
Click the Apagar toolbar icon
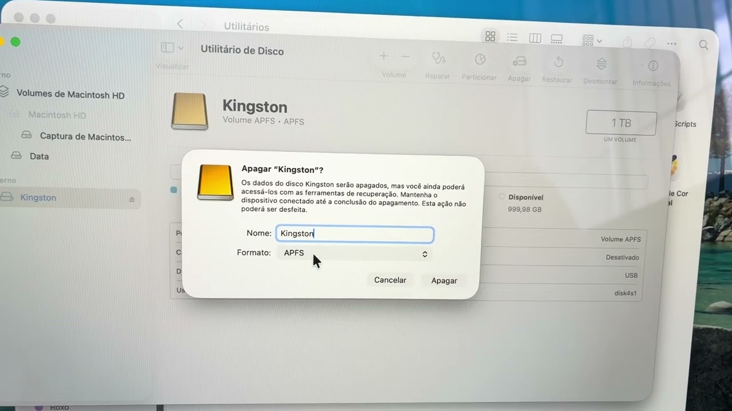519,61
